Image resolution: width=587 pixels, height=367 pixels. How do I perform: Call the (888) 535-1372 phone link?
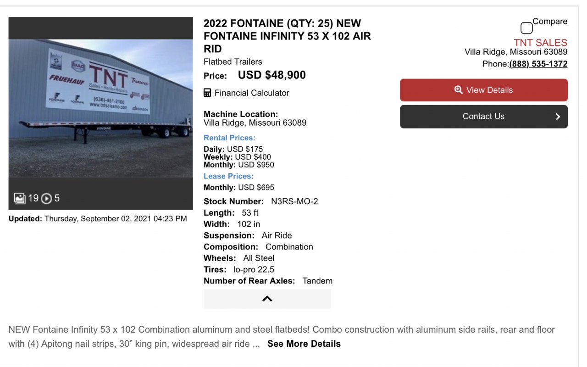tap(538, 64)
